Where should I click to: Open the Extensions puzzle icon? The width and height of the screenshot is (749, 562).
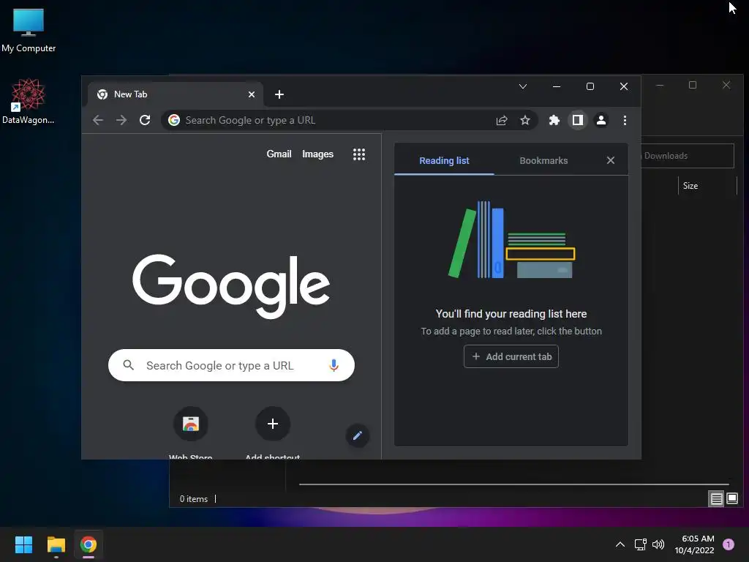[554, 121]
